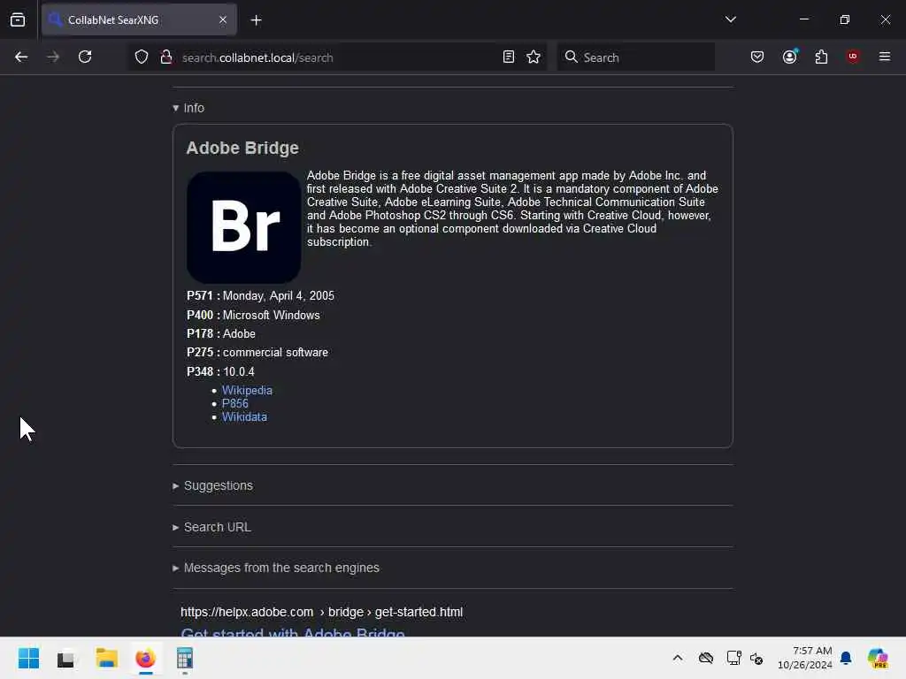This screenshot has height=679, width=906.
Task: Open the Calculator app on taskbar
Action: [x=185, y=658]
